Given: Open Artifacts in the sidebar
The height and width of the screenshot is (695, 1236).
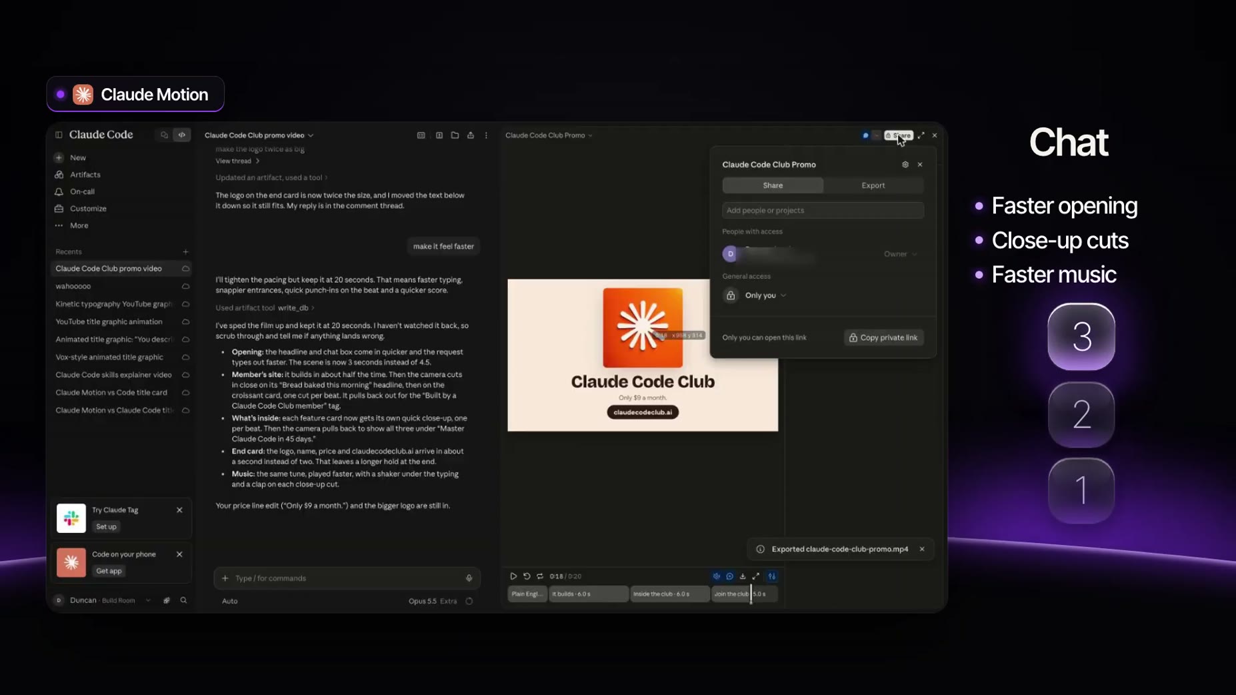Looking at the screenshot, I should tap(85, 175).
